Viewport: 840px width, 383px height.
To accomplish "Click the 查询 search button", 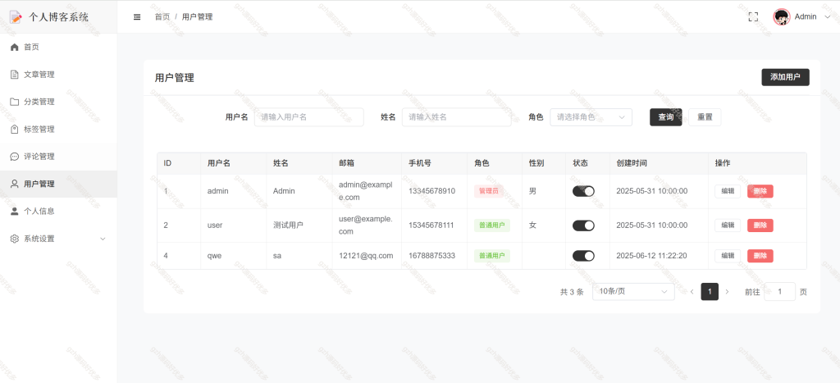I will point(666,117).
